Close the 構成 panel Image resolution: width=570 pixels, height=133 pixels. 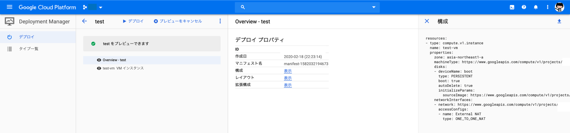click(427, 21)
